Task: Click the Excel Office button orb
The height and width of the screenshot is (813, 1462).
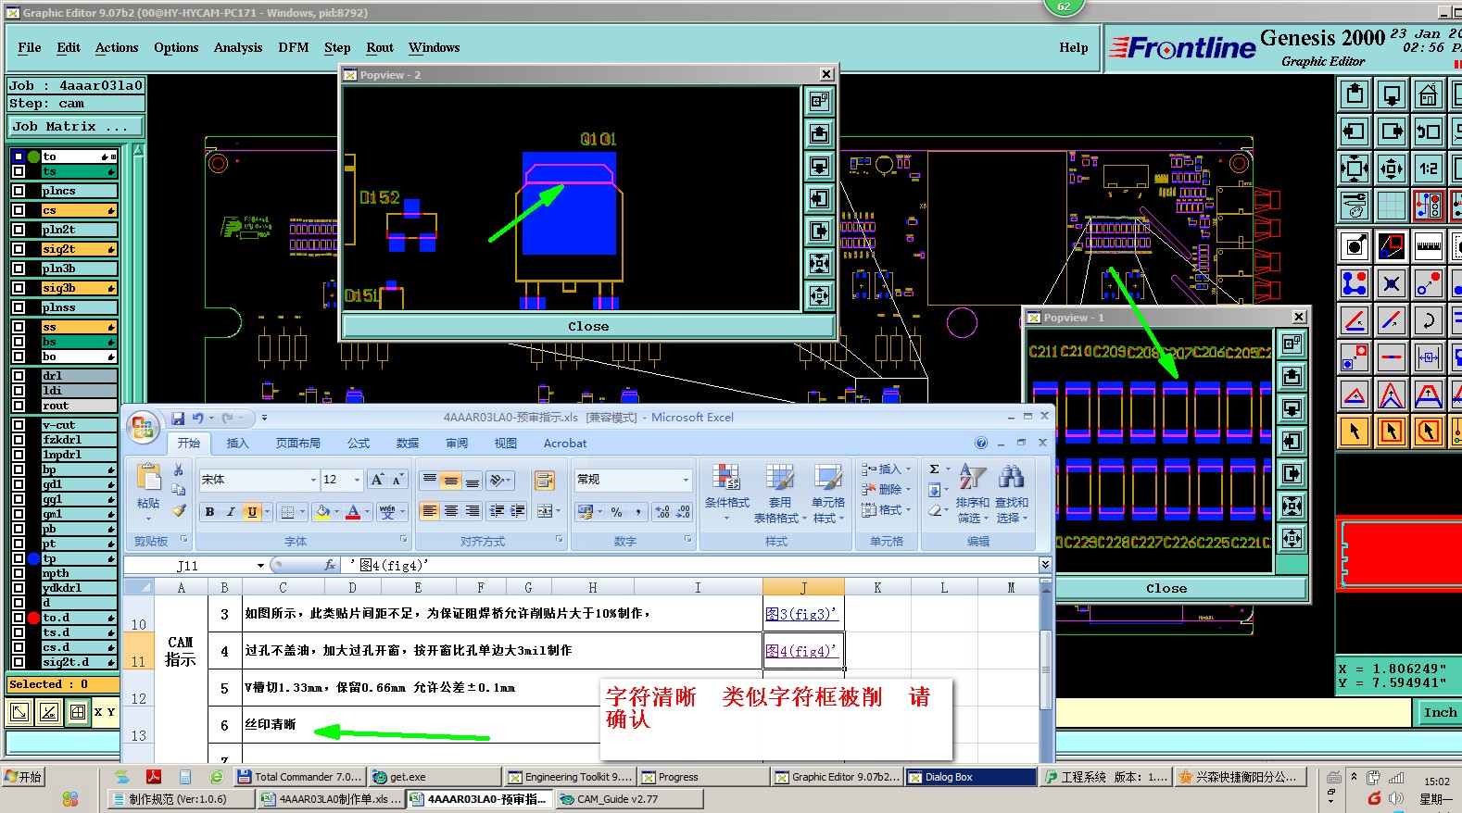Action: [143, 427]
